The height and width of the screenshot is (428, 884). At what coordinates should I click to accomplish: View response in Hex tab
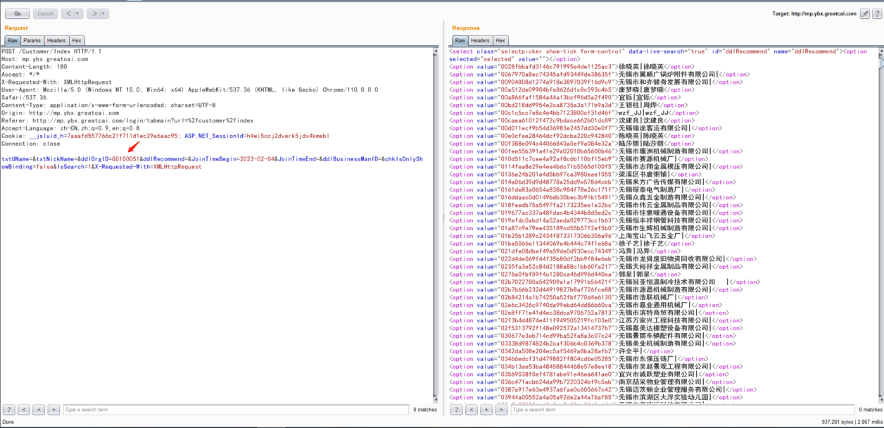[x=500, y=41]
